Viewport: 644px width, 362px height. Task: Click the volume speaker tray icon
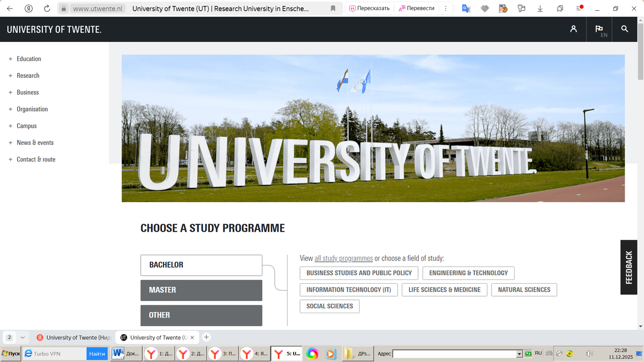[x=589, y=353]
